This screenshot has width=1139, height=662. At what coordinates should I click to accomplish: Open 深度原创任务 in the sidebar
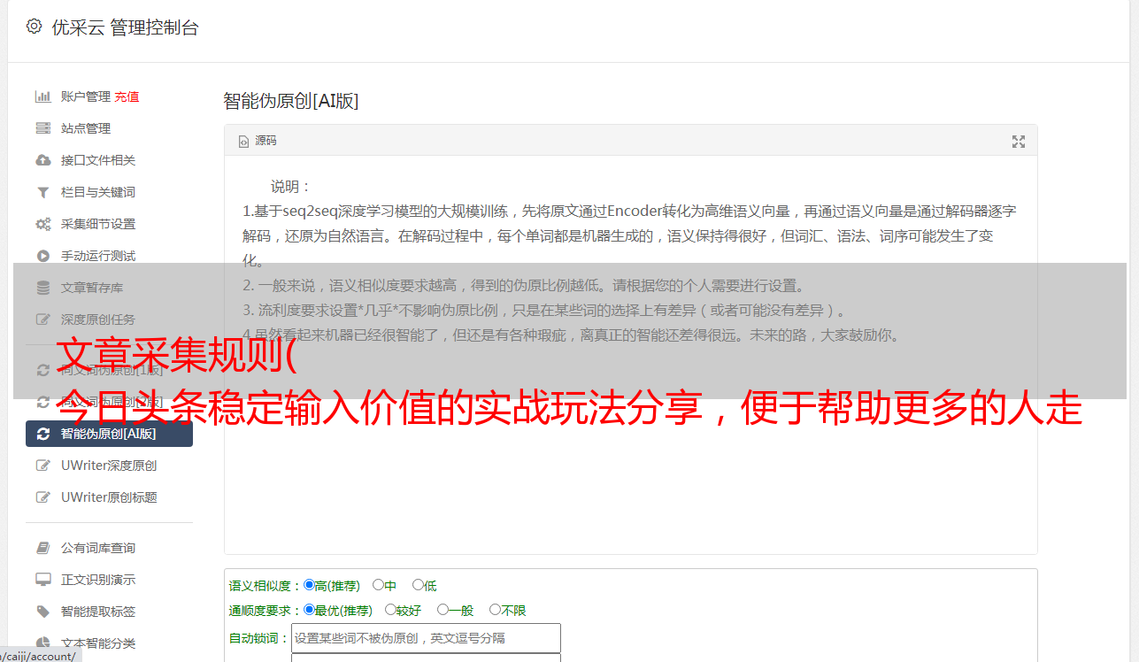[x=98, y=319]
